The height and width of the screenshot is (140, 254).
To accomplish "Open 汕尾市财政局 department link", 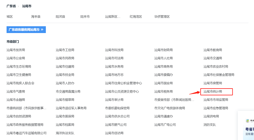I will [164, 50].
